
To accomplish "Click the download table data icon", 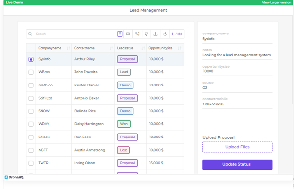I will [155, 34].
